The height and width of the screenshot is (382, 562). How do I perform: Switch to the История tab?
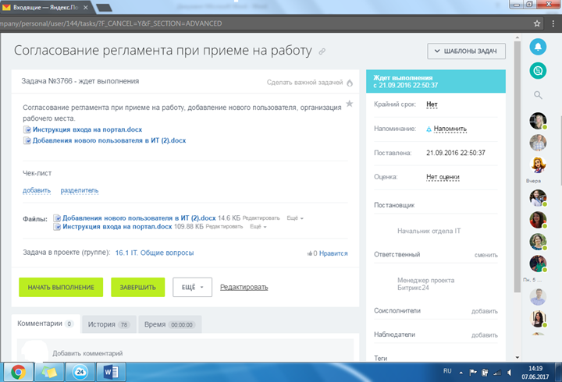coord(106,324)
